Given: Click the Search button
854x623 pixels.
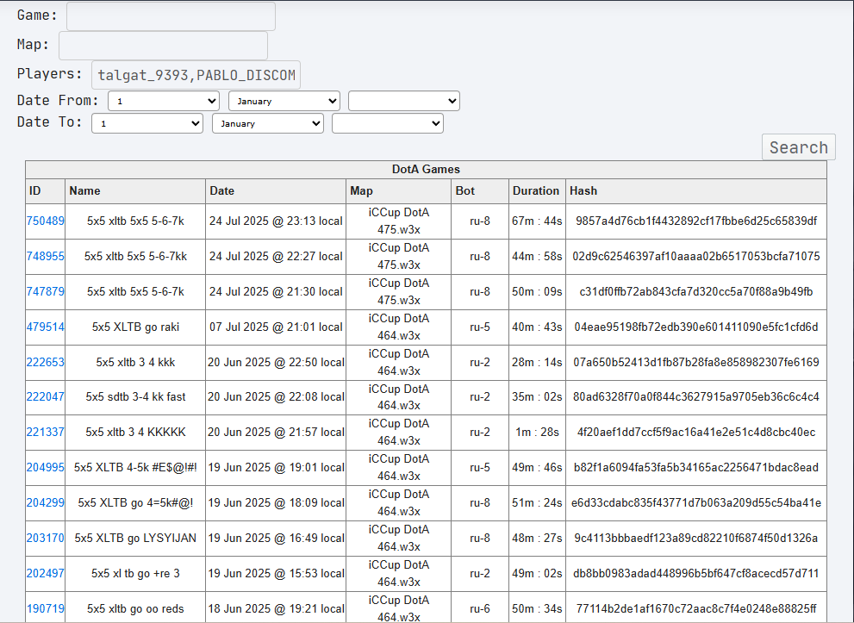Looking at the screenshot, I should (x=799, y=147).
